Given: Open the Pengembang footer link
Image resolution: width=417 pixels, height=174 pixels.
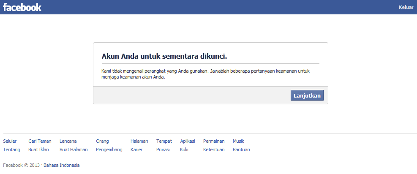Looking at the screenshot, I should (109, 150).
